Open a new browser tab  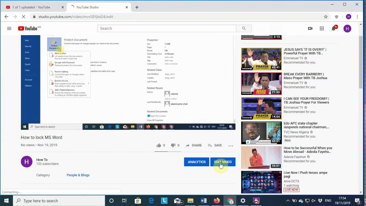(137, 7)
